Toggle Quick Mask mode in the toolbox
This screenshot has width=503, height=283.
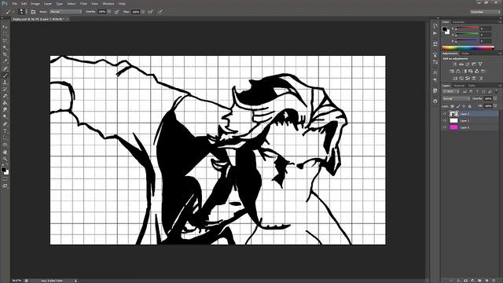[x=5, y=179]
